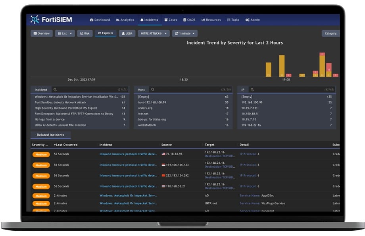Click the Target column header
This screenshot has height=236, width=365.
209,145
